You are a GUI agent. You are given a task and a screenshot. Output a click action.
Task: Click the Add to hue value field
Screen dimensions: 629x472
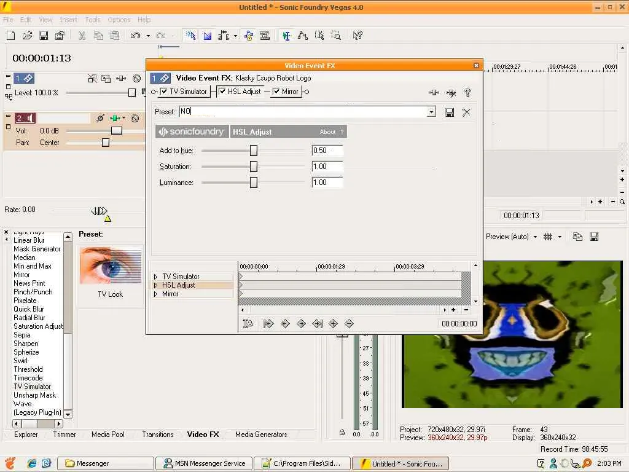pyautogui.click(x=327, y=151)
